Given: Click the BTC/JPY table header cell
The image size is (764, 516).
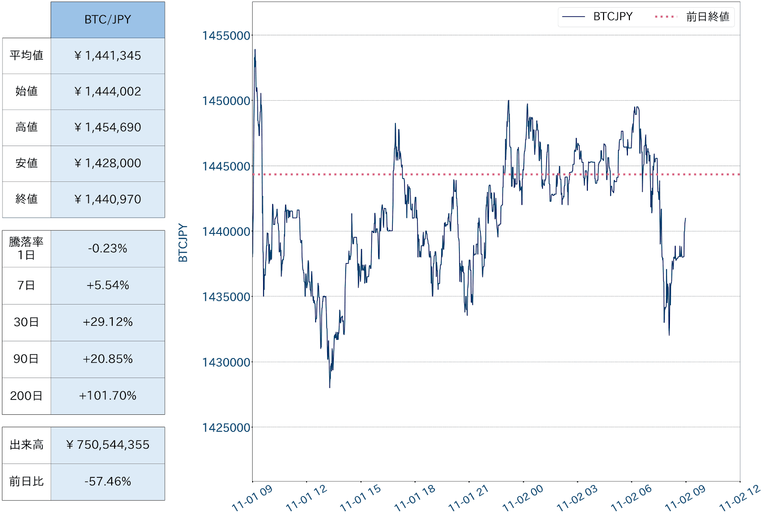Looking at the screenshot, I should 107,20.
